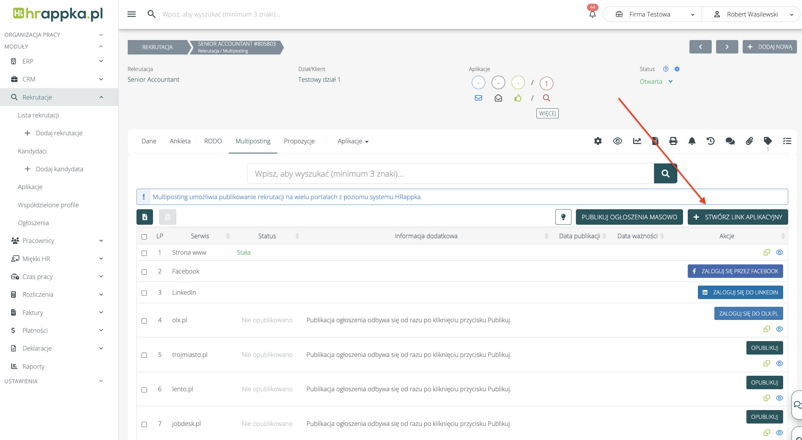Click the multiposting search input field
The height and width of the screenshot is (440, 802).
(450, 174)
